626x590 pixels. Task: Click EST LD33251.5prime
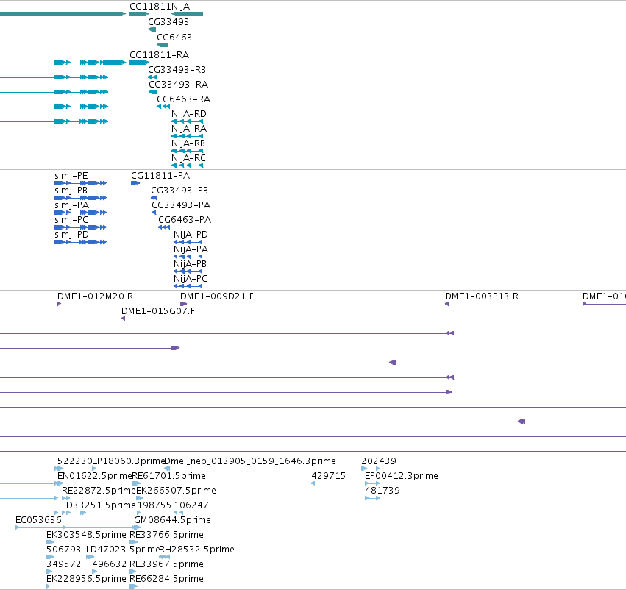tap(99, 505)
